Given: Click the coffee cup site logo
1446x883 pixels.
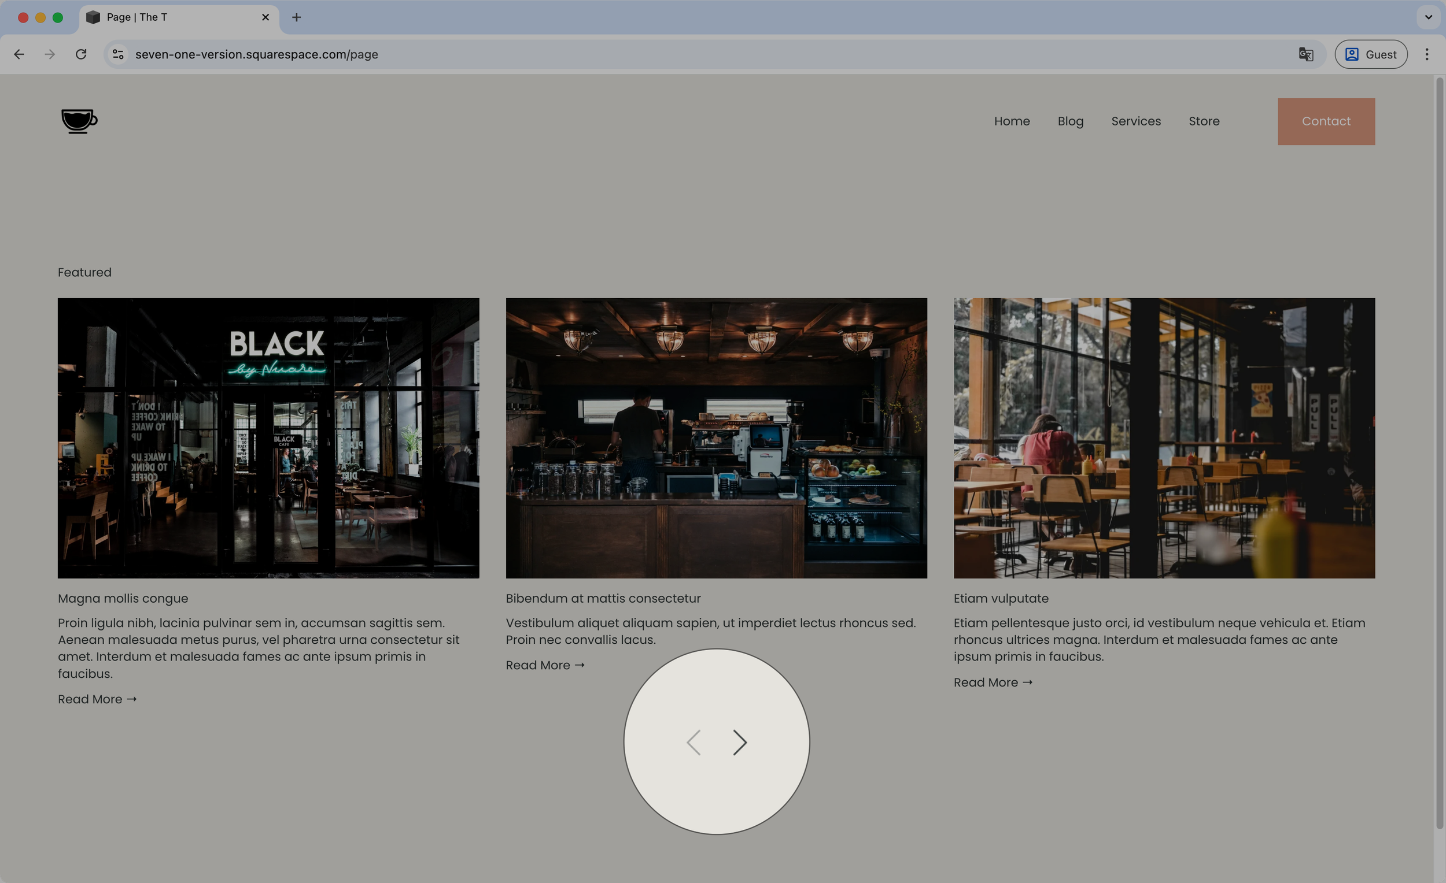Looking at the screenshot, I should click(x=79, y=121).
